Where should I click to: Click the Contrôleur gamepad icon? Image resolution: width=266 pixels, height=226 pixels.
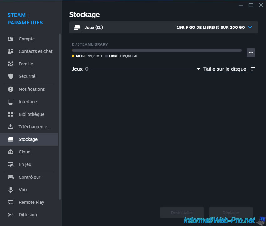point(11,177)
